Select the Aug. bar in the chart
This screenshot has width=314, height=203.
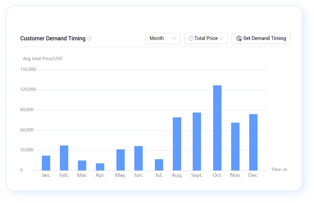pos(177,144)
